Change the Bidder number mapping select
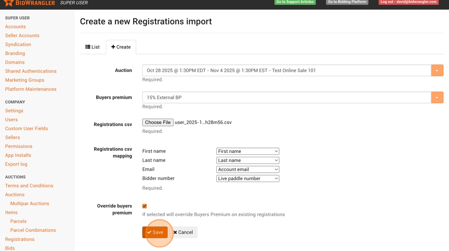449x251 pixels. click(247, 178)
